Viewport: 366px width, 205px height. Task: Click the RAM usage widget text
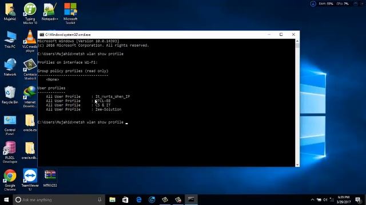pos(326,4)
